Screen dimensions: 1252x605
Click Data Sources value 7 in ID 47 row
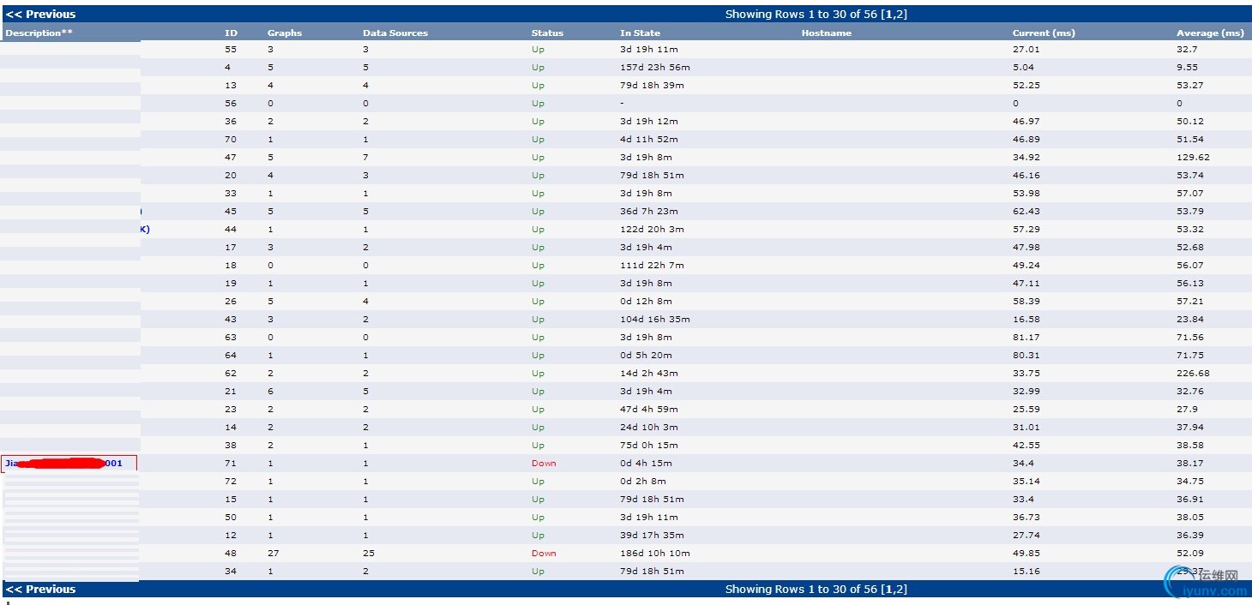[x=365, y=157]
